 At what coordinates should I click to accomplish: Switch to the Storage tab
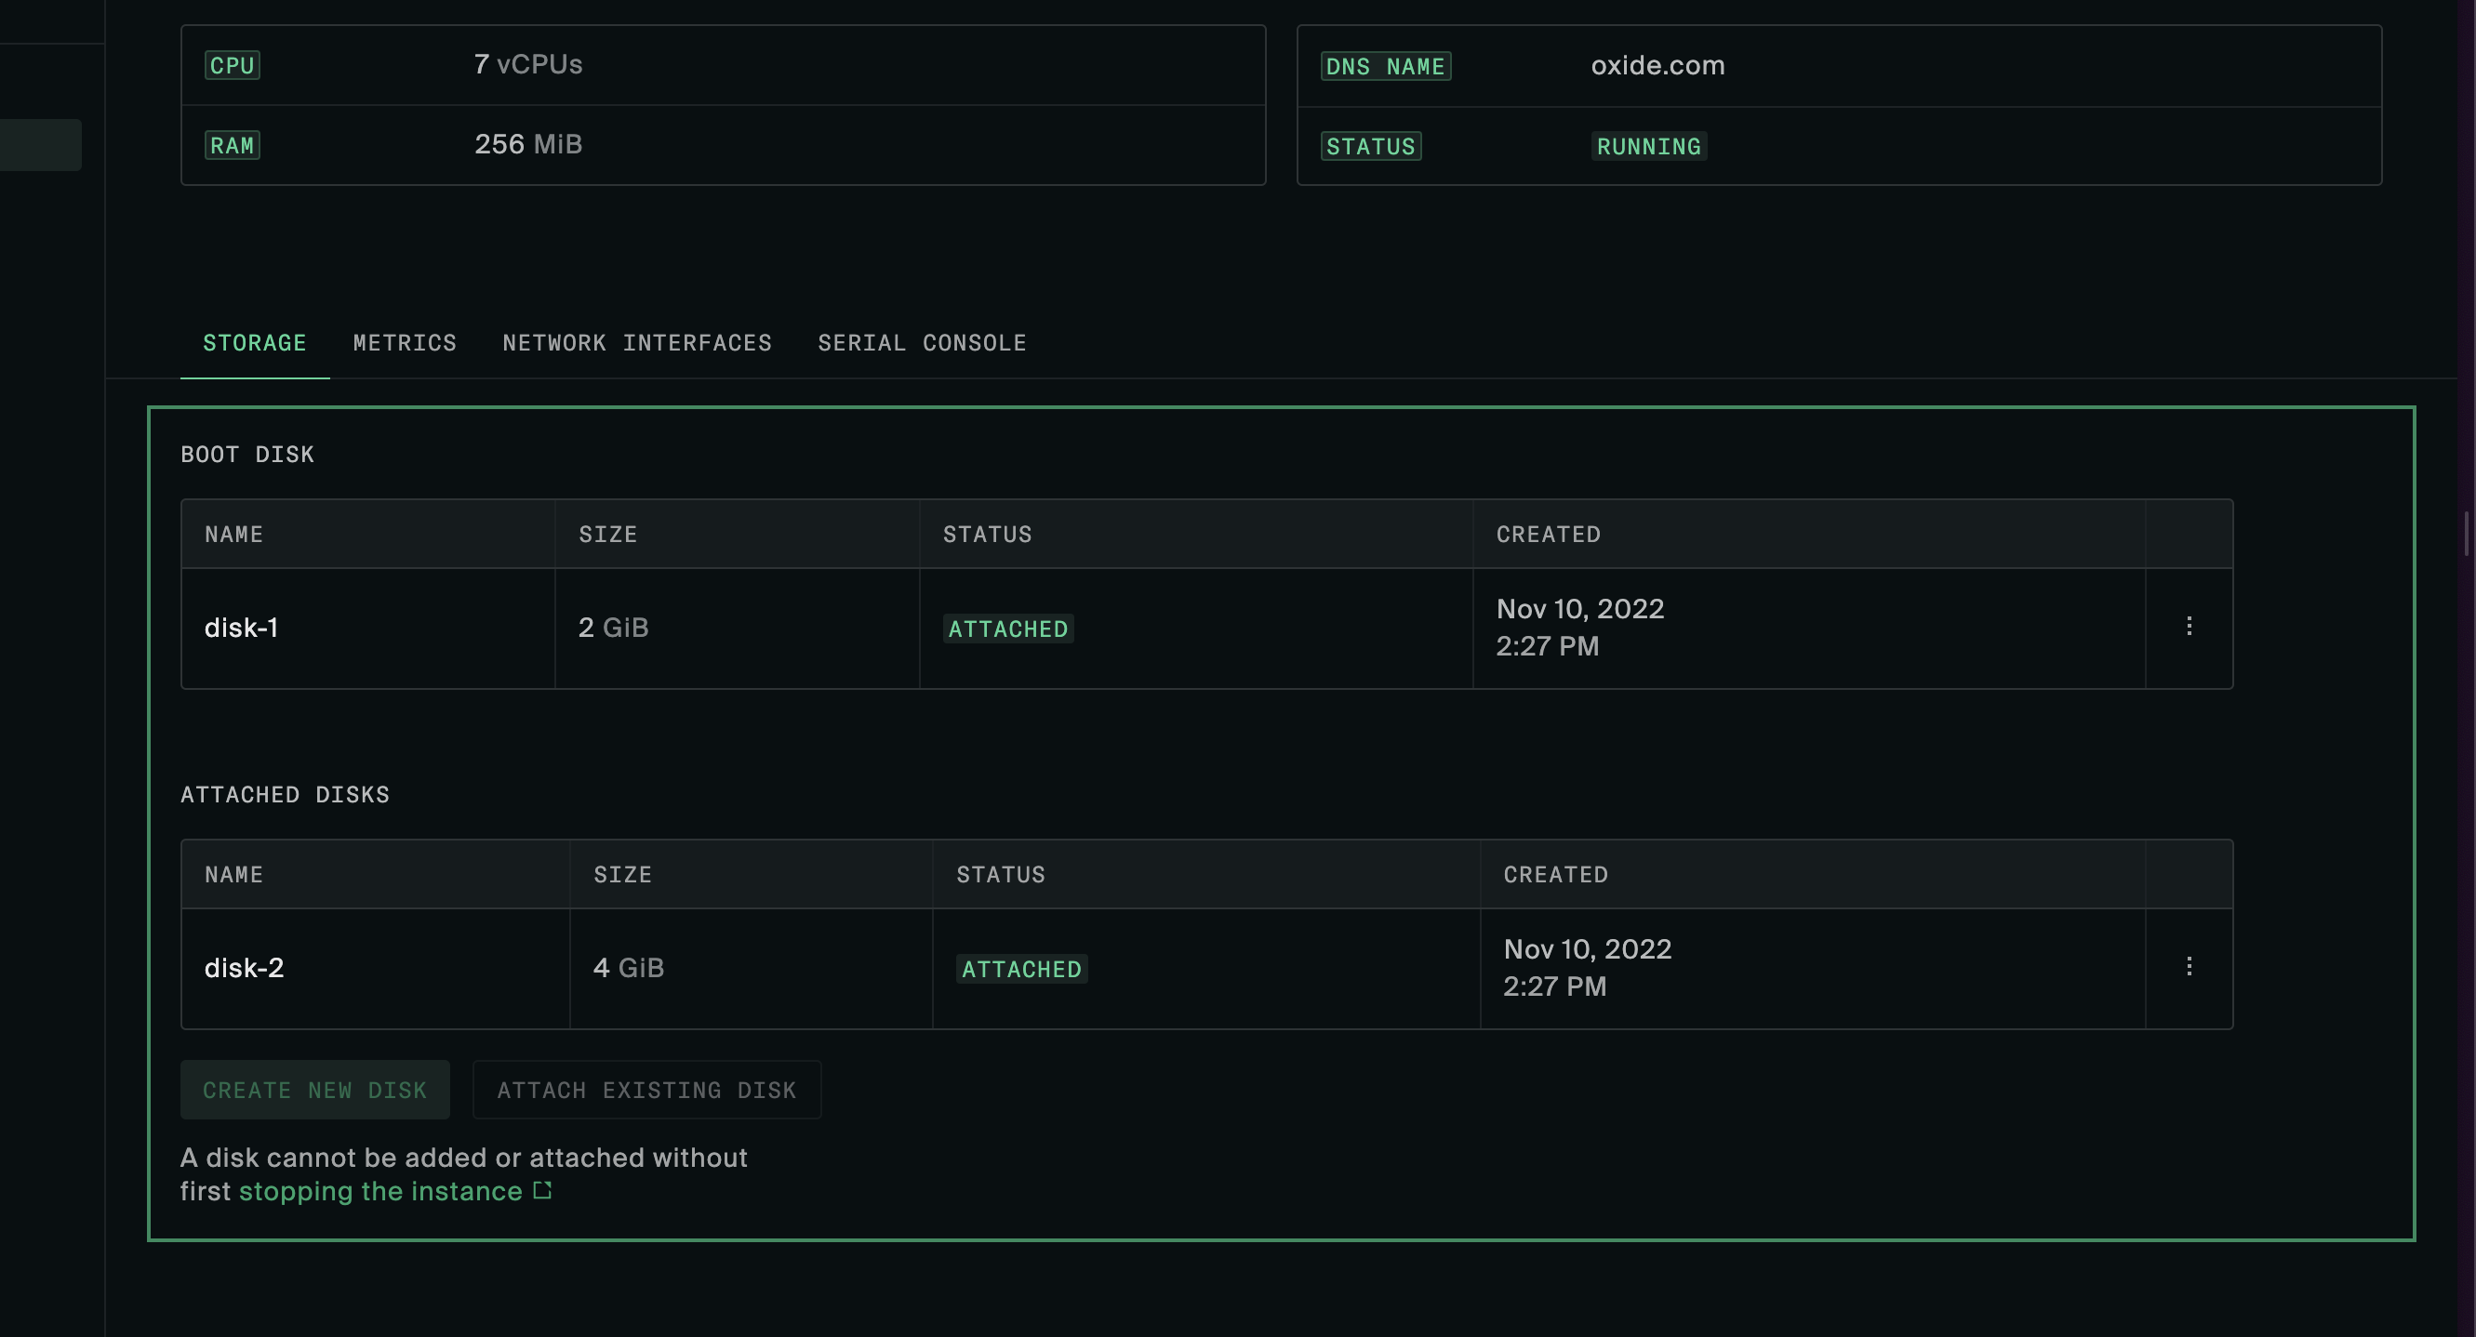[x=255, y=343]
